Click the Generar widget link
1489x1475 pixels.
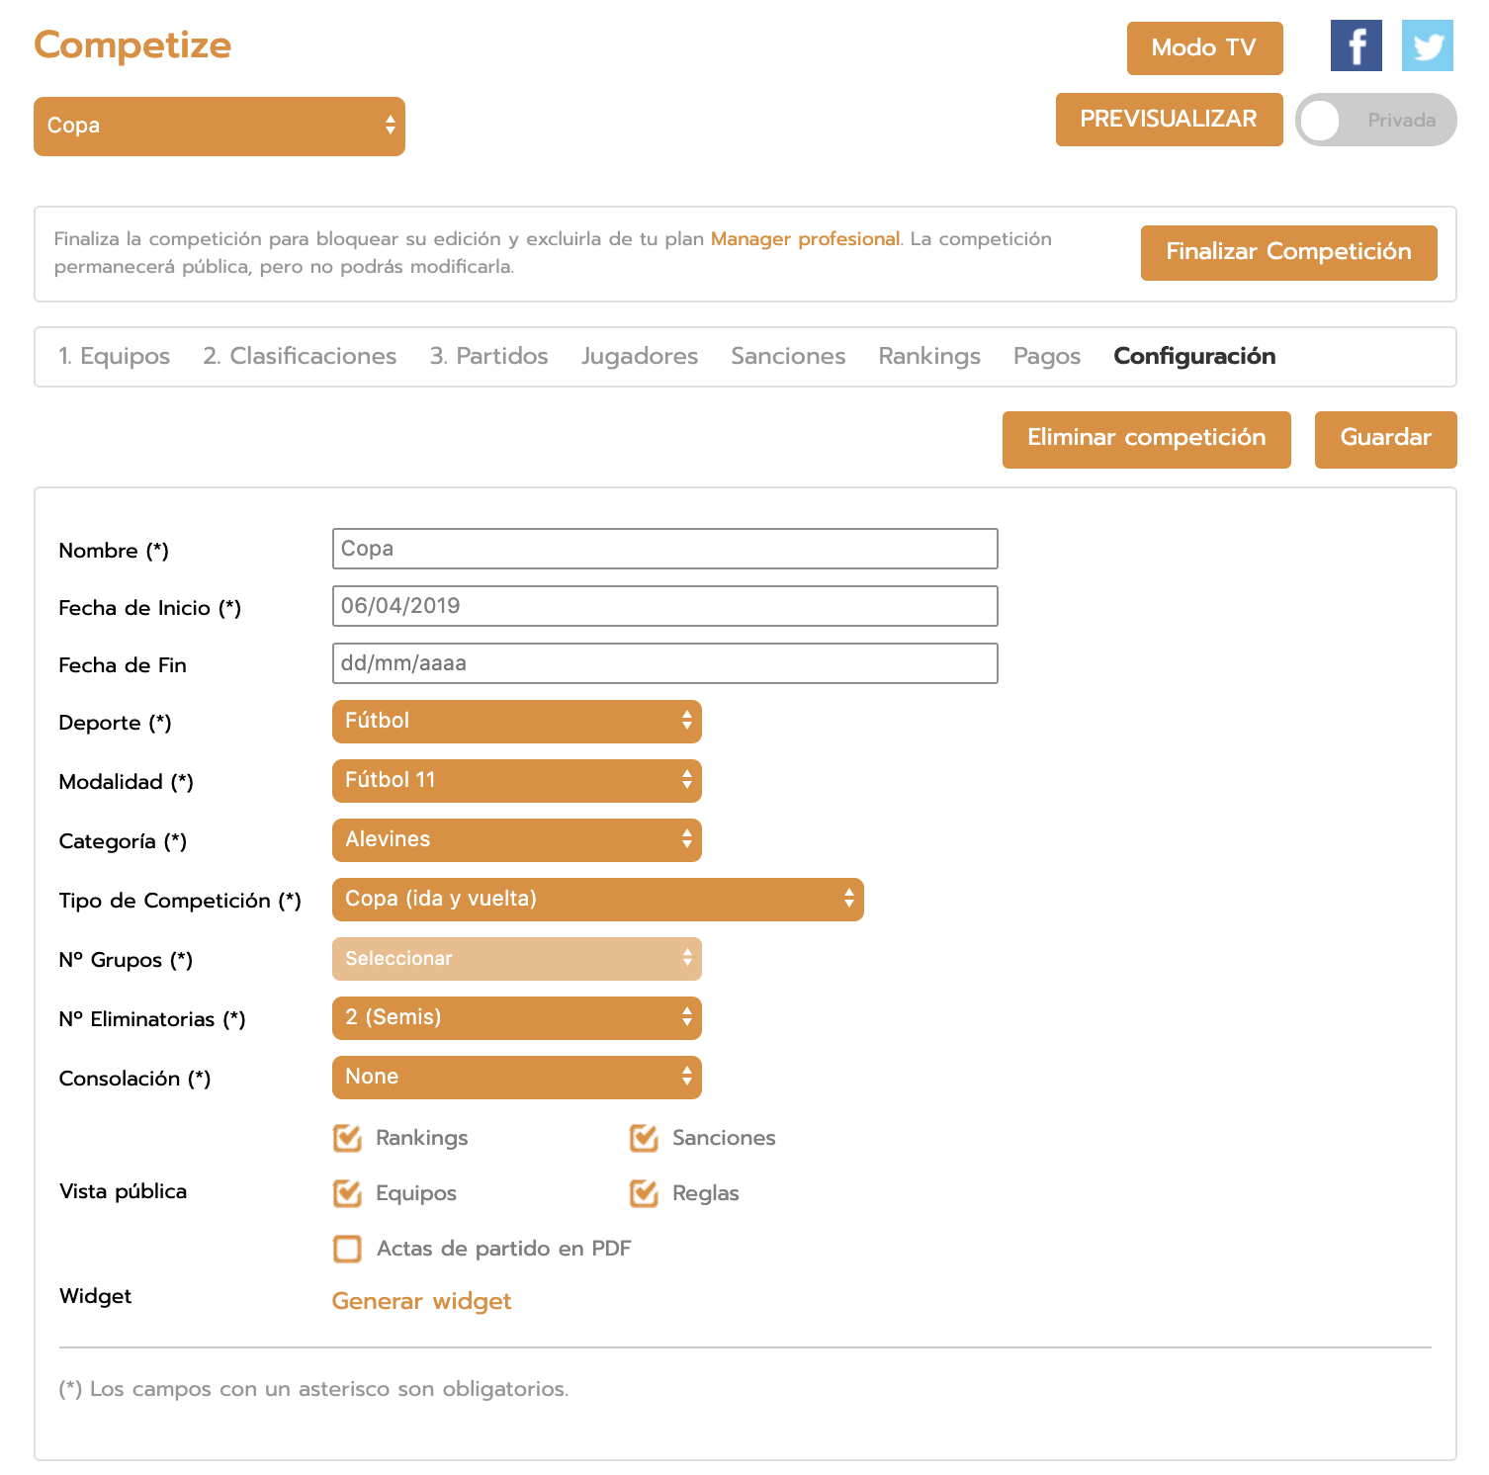(x=421, y=1301)
